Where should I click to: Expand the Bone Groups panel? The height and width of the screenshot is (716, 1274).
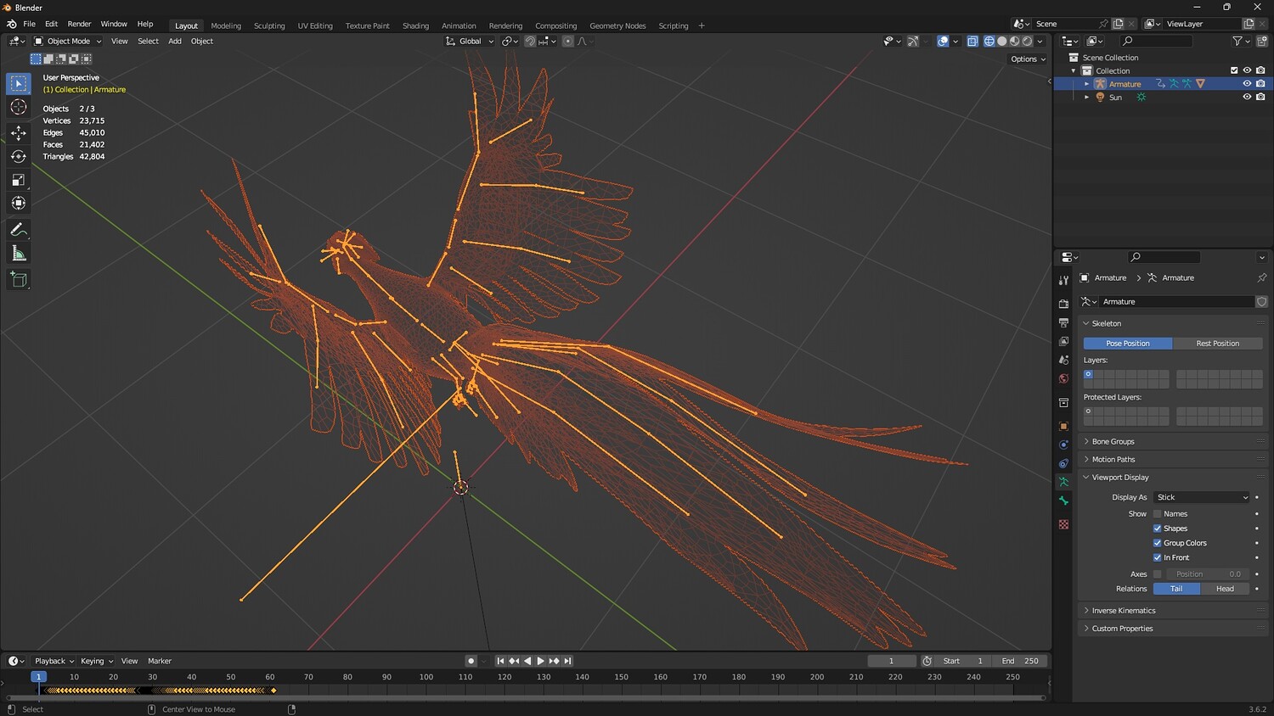click(x=1113, y=441)
